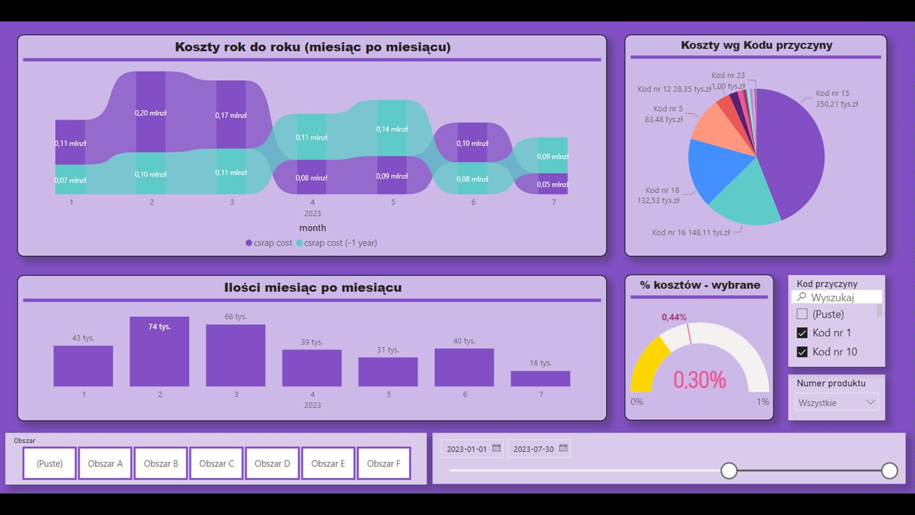The image size is (915, 515).
Task: Click the 0,30% gauge value
Action: point(699,380)
